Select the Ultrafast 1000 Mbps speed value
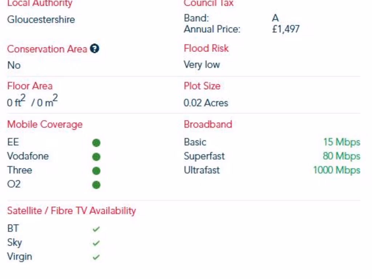This screenshot has height=279, width=372. click(x=337, y=170)
